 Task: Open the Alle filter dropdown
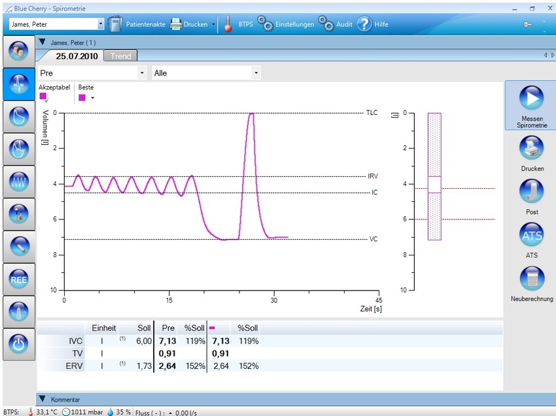tap(255, 73)
